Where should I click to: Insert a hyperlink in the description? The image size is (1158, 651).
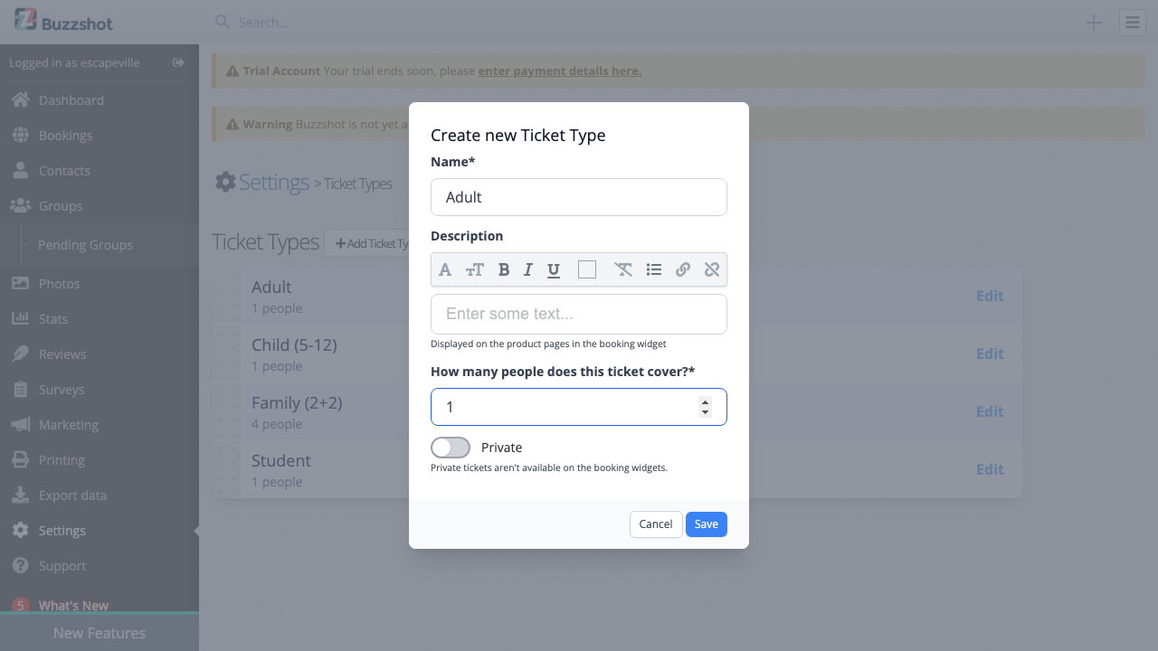[x=682, y=269]
